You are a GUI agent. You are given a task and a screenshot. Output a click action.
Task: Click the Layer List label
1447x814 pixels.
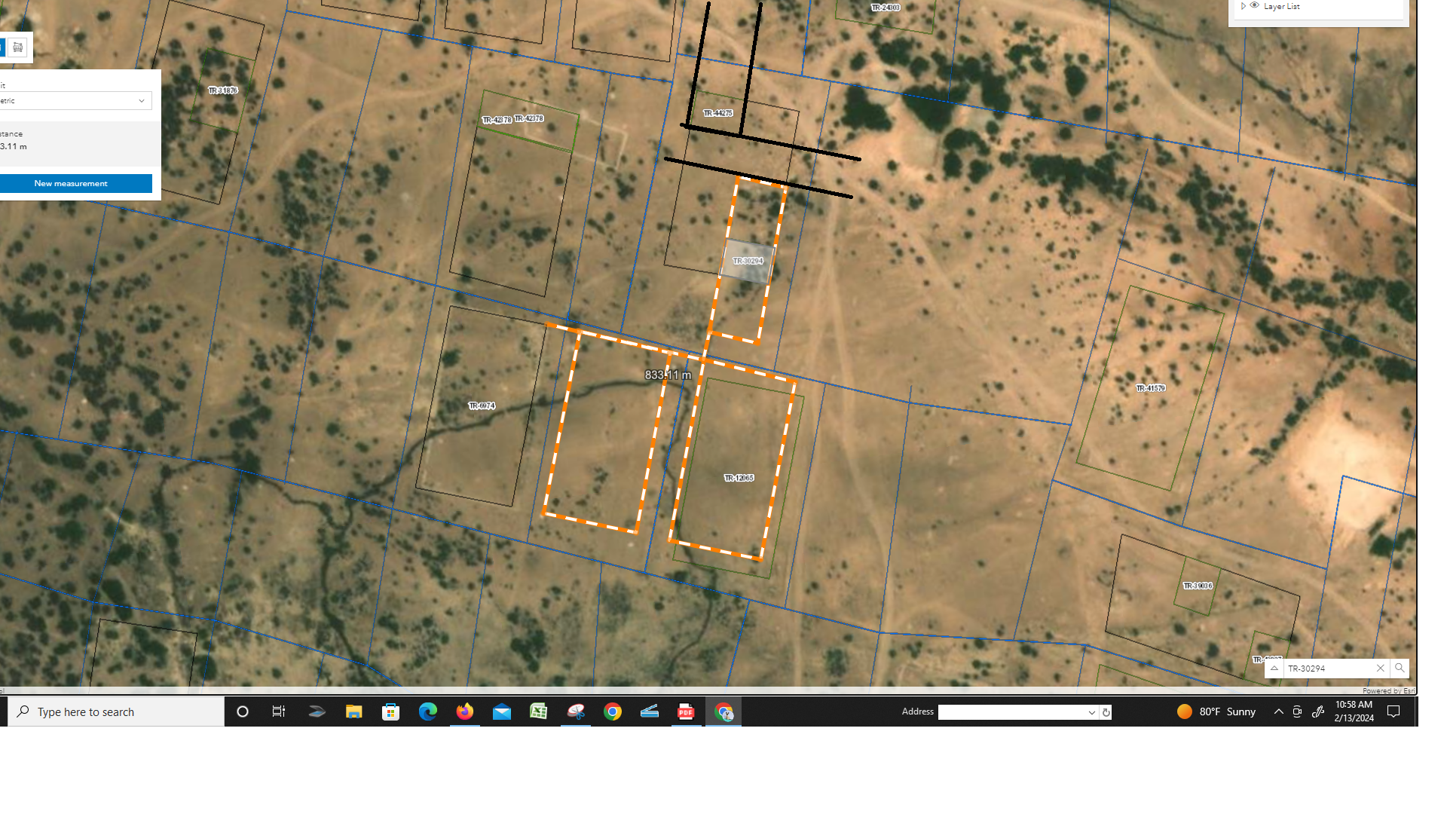click(x=1281, y=6)
